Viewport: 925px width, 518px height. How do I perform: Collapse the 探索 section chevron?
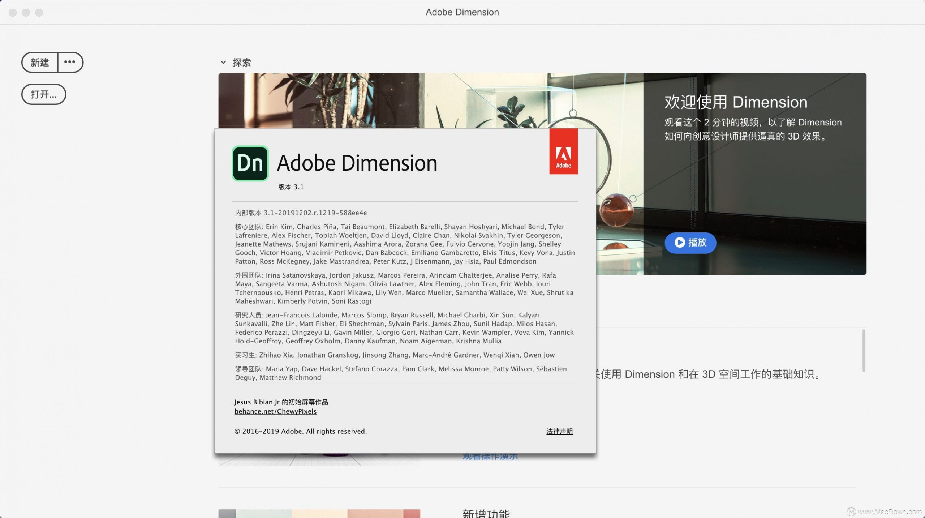coord(223,63)
